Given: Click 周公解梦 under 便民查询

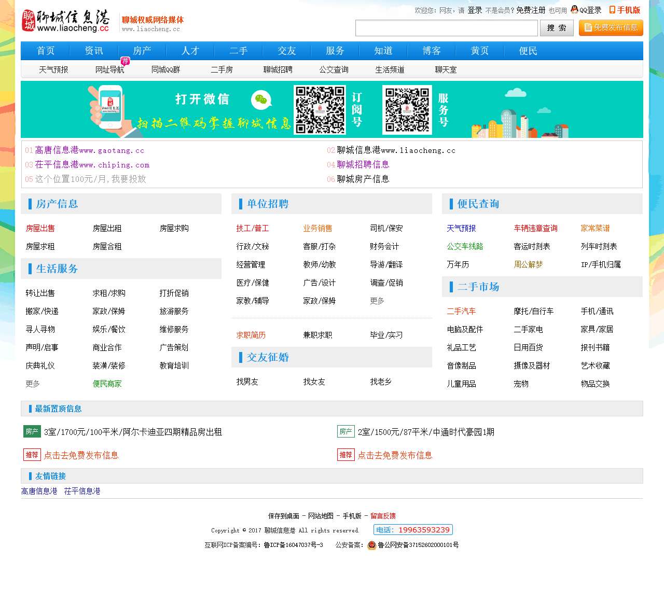Looking at the screenshot, I should [x=528, y=264].
